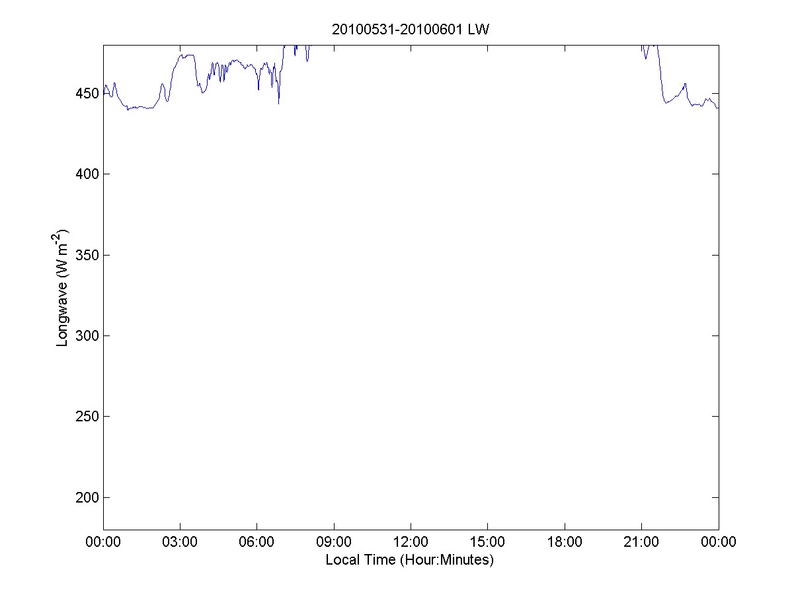794x595 pixels.
Task: Click the 21:00 time tick label
Action: pyautogui.click(x=641, y=543)
